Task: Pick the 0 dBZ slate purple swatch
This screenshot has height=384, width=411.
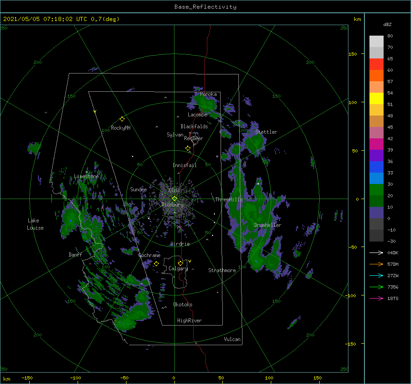Action: tap(376, 213)
